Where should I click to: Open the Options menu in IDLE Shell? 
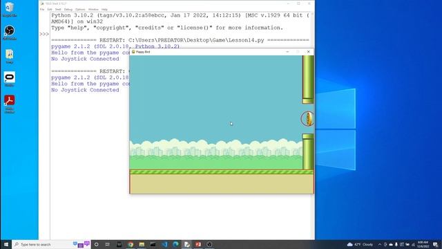pyautogui.click(x=80, y=9)
